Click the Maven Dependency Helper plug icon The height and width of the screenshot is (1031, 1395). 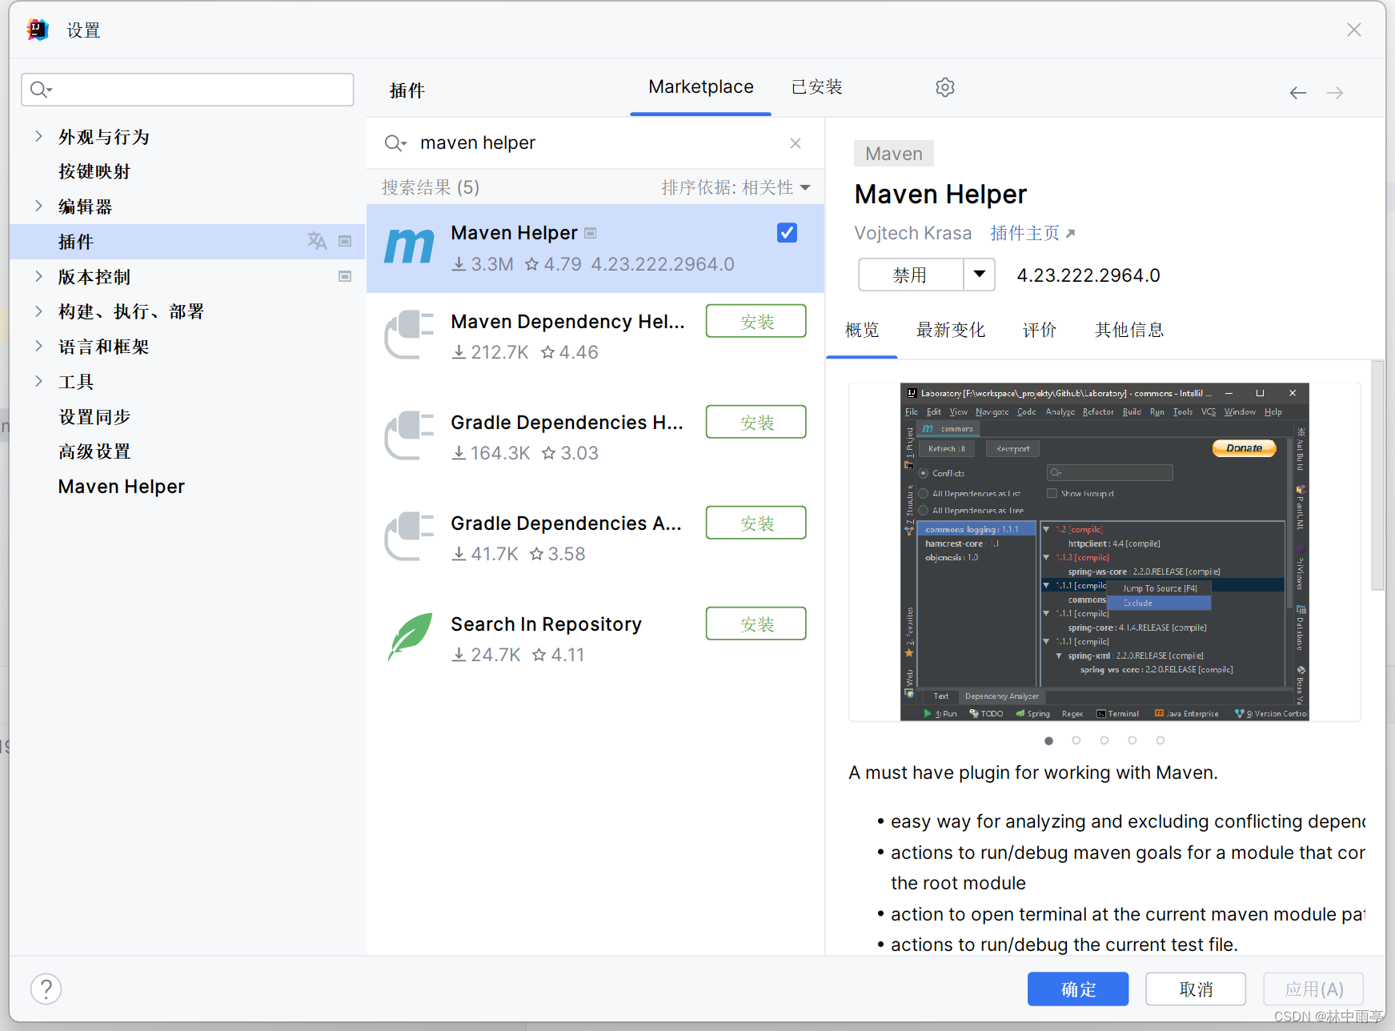(x=409, y=335)
